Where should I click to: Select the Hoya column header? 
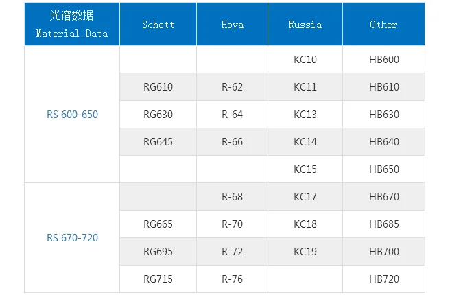click(232, 25)
